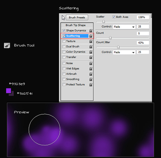161x158 pixels.
Task: Click the lock icon beside Shape Dynamics
Action: (x=91, y=31)
